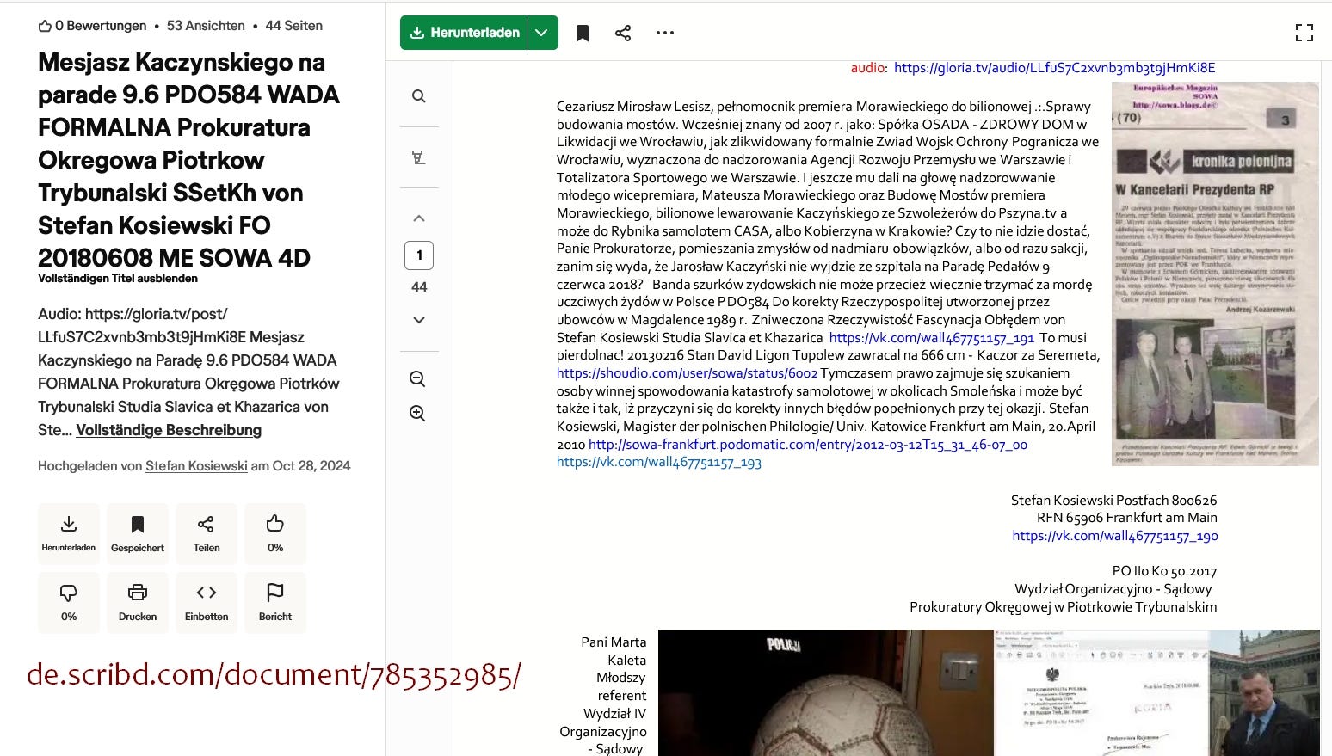Viewport: 1332px width, 756px height.
Task: Click the share icon in the top toolbar
Action: point(623,34)
